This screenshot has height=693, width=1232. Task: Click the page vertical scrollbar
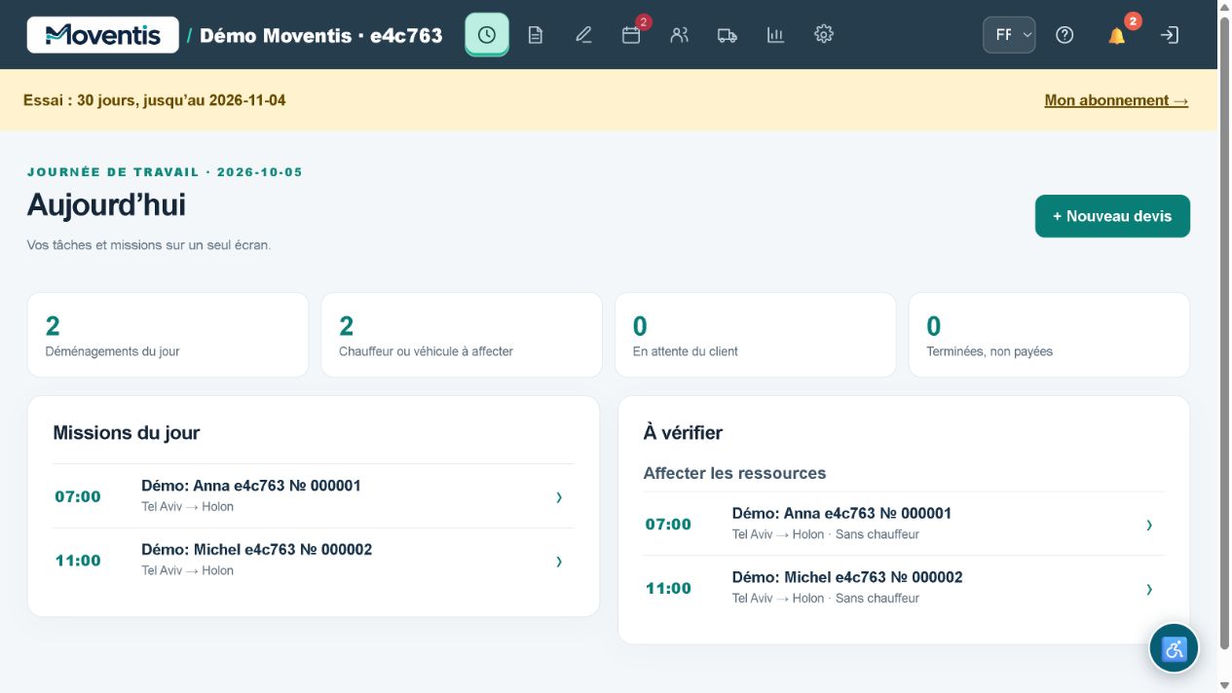1224,331
